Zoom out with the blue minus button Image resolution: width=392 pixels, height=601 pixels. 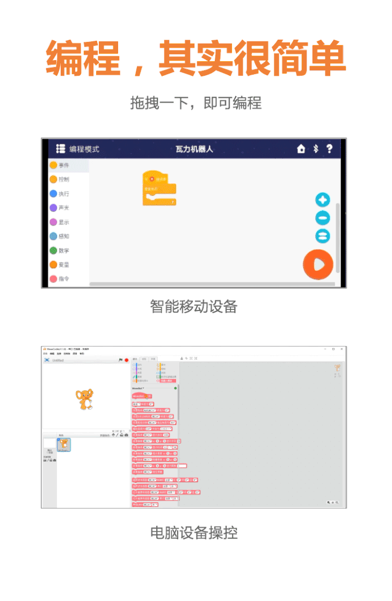[323, 218]
